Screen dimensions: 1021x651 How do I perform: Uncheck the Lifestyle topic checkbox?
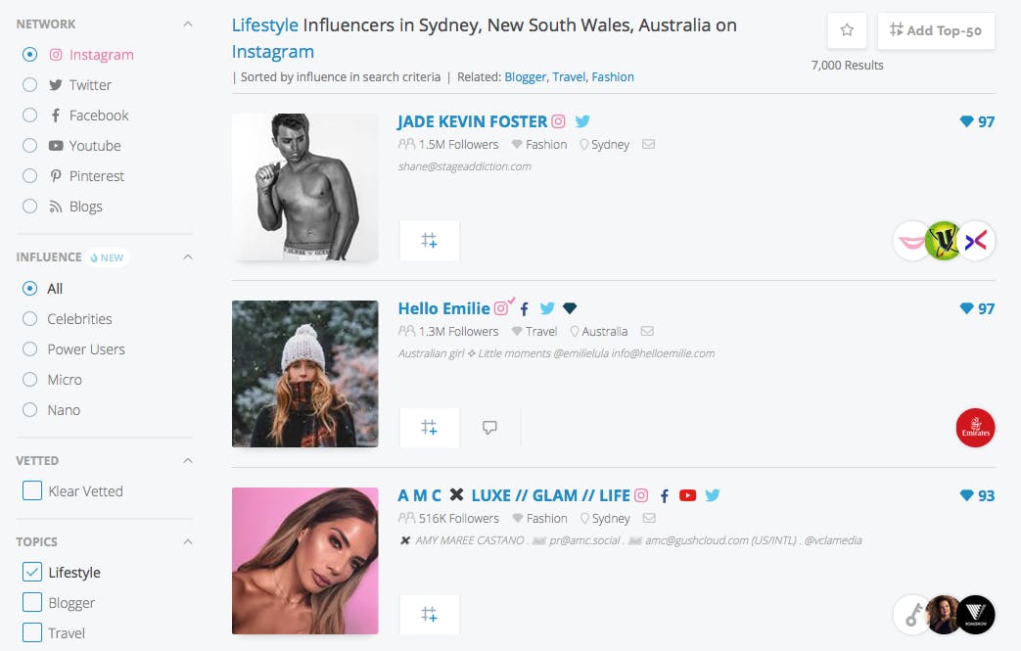pyautogui.click(x=32, y=572)
